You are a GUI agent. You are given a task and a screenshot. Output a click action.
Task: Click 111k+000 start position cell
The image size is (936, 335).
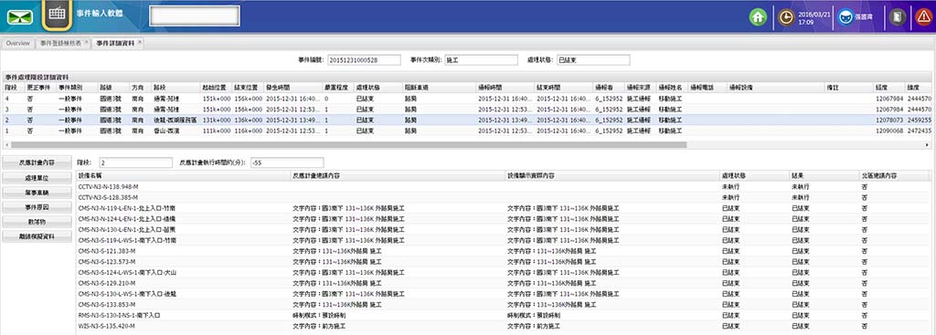pyautogui.click(x=216, y=131)
